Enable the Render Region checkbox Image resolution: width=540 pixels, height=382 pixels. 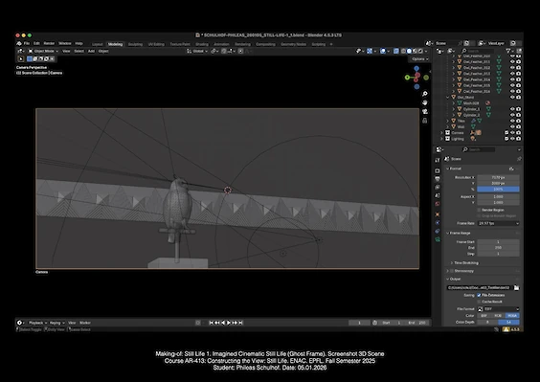(x=479, y=210)
